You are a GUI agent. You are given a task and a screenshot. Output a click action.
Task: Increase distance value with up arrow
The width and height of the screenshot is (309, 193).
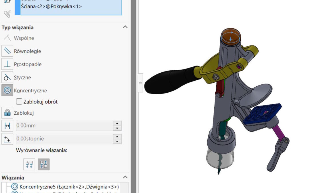tap(117, 124)
